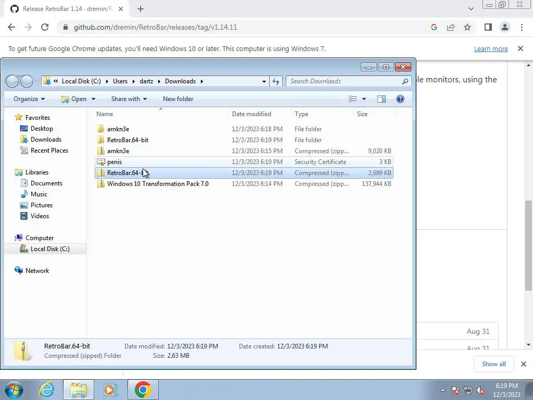Close the Chrome downloads shelf
Screen dimensions: 533x400
pyautogui.click(x=524, y=364)
